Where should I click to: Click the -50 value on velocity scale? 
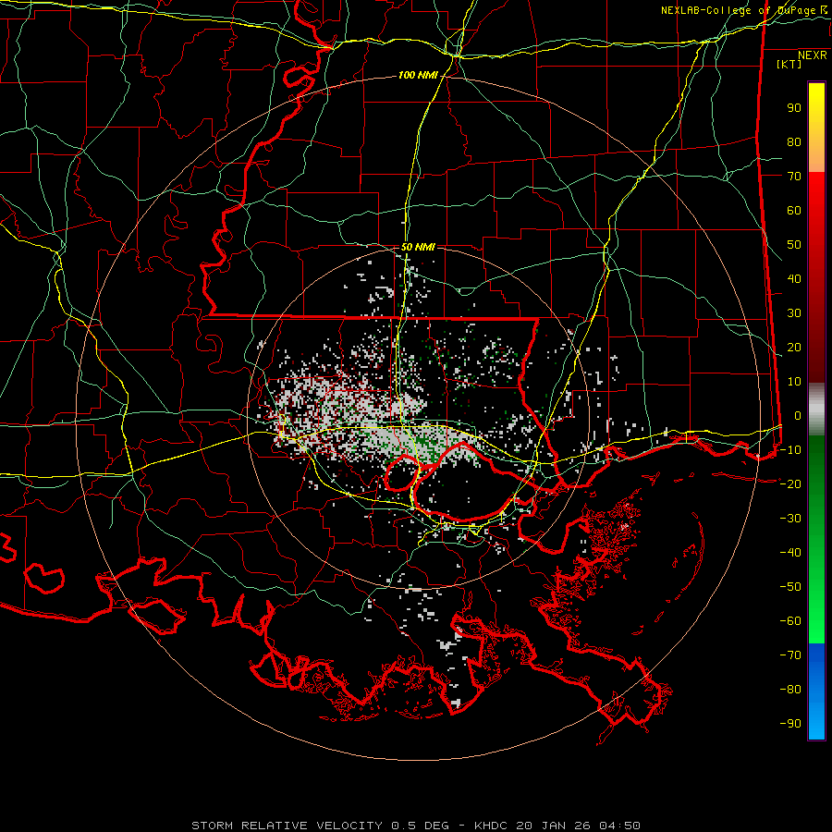[790, 587]
